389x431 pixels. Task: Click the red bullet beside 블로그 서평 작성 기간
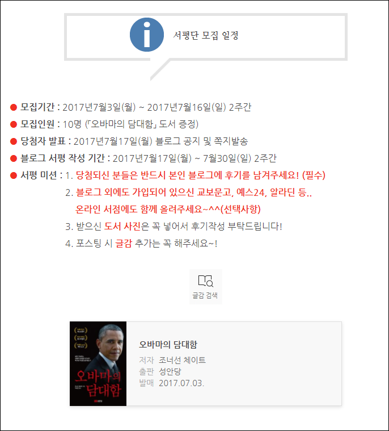click(14, 158)
